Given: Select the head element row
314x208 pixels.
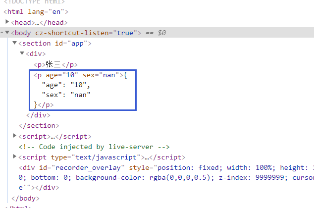Looking at the screenshot, I should (39, 22).
